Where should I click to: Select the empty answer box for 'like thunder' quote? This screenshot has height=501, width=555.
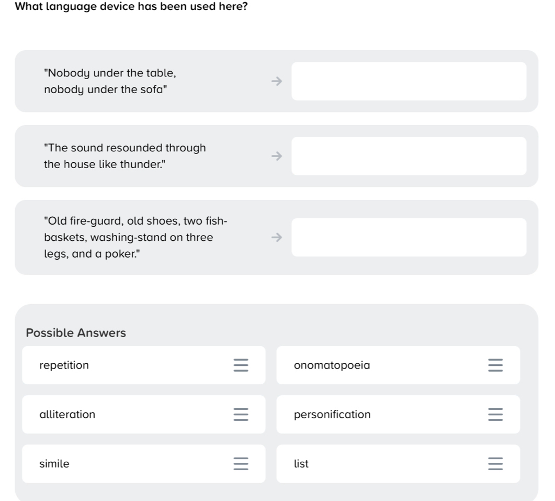point(409,156)
